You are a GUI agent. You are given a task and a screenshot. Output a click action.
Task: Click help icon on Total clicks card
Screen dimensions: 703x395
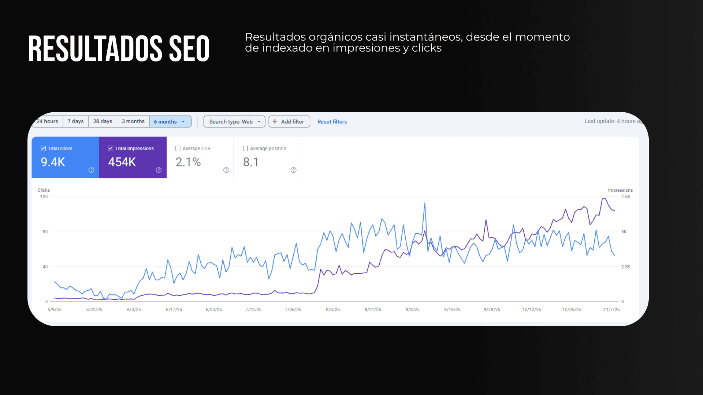(x=92, y=170)
